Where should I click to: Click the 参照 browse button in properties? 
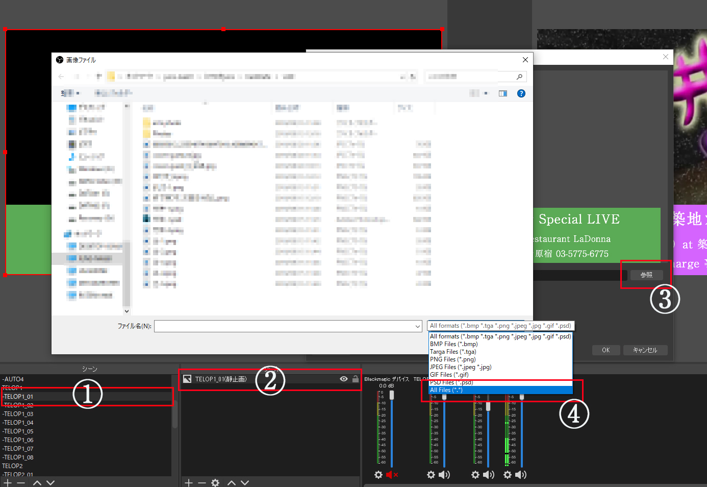click(x=646, y=275)
